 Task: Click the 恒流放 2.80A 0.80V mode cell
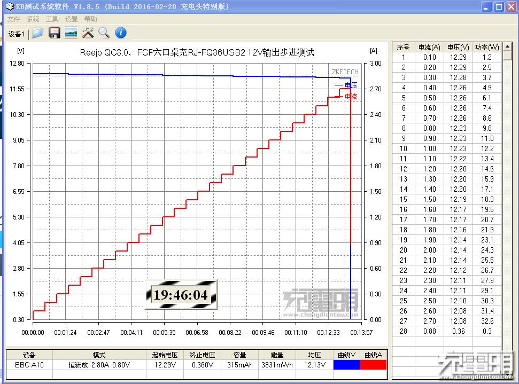(x=99, y=365)
